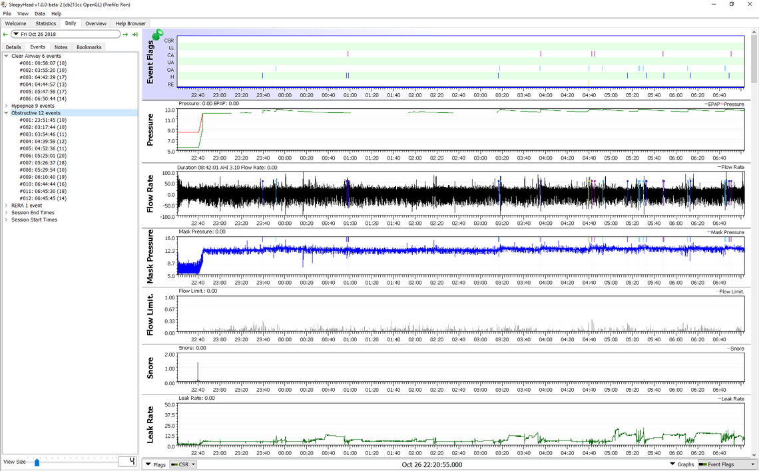Select Clear Airway event #006: 06:50:44 (14)
This screenshot has width=759, height=471.
43,98
